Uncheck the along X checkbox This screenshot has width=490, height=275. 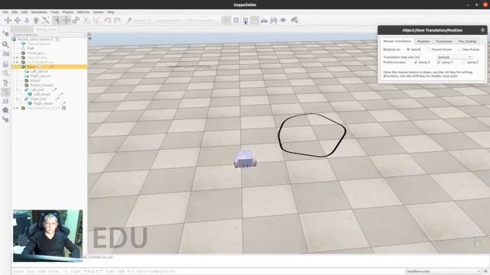pos(416,63)
